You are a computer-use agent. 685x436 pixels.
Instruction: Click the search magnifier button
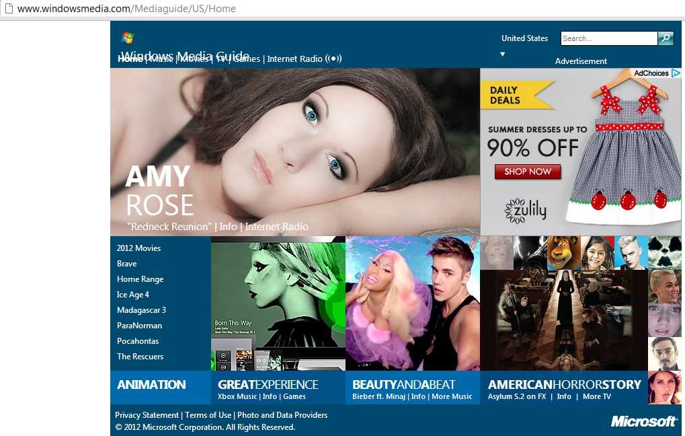(666, 38)
